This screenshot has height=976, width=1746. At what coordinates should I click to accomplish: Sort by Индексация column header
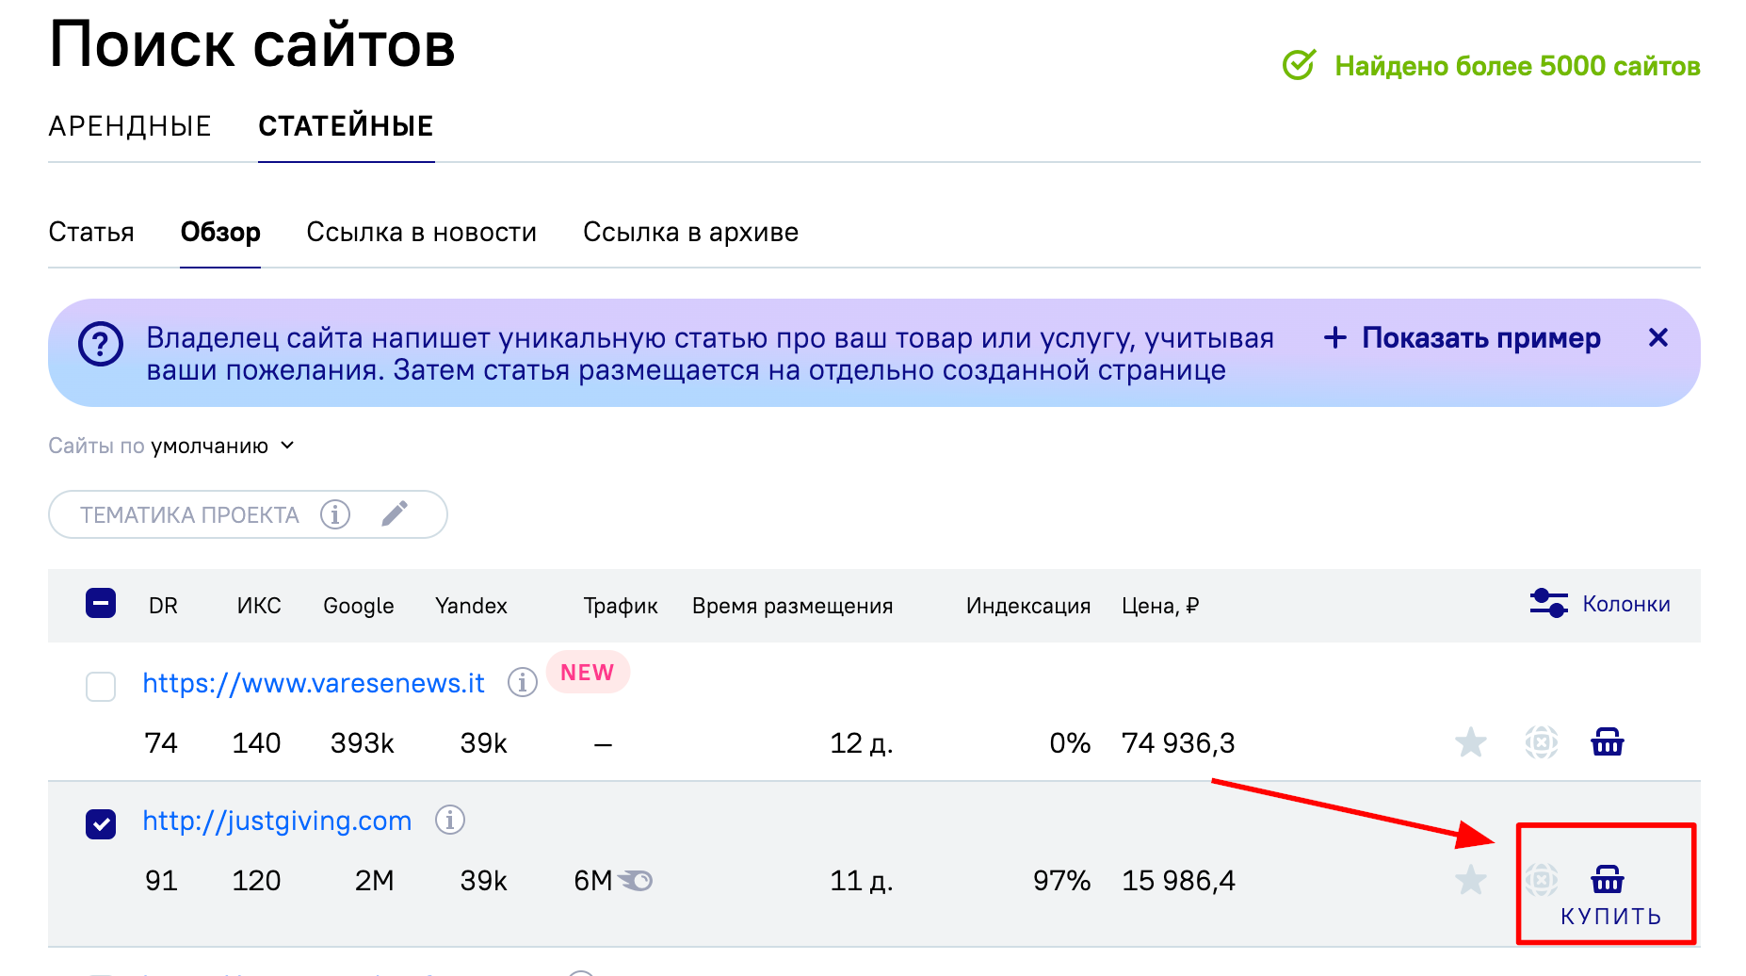(1028, 606)
